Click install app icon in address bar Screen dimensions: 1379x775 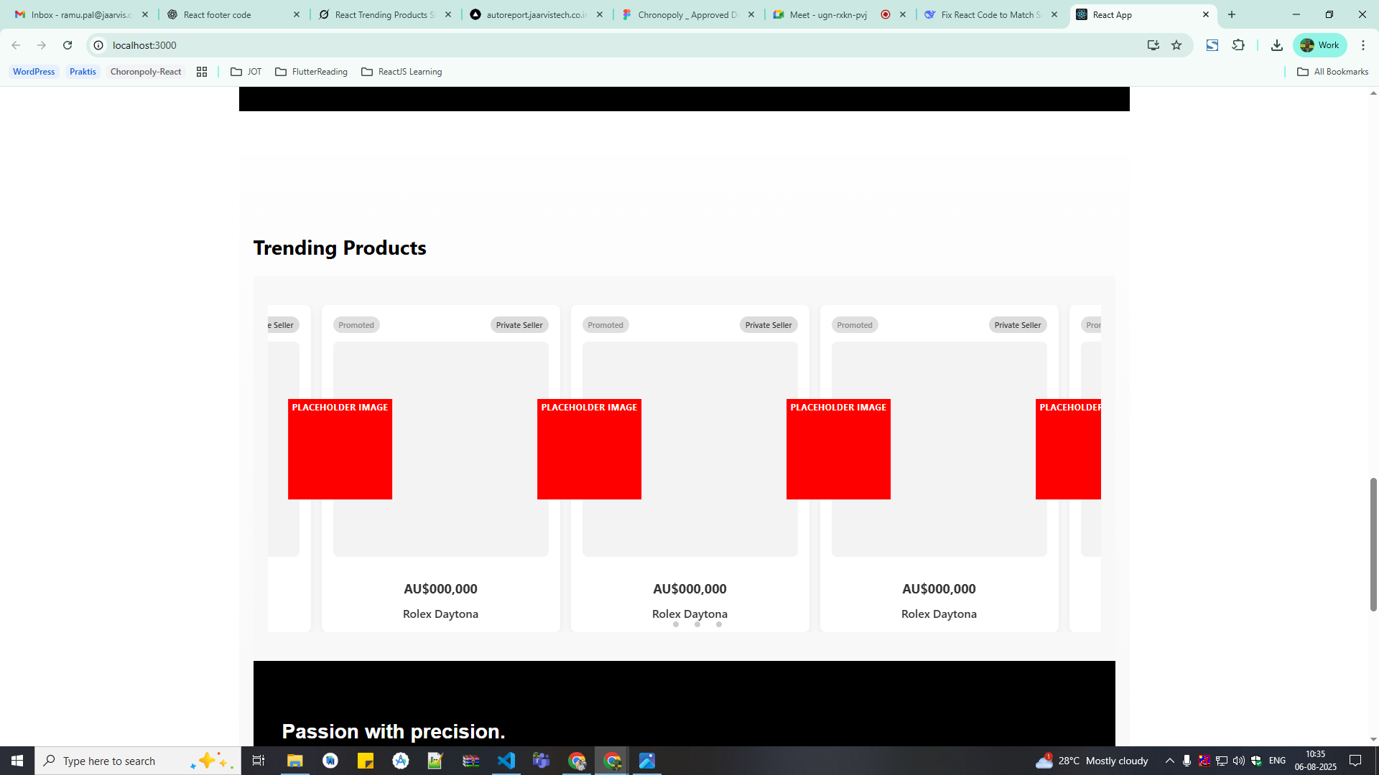tap(1153, 45)
